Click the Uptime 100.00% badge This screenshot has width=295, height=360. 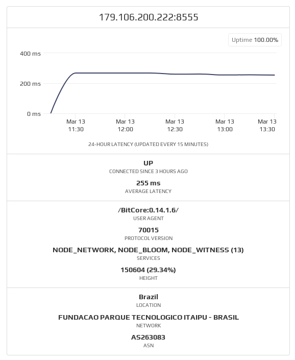(255, 40)
